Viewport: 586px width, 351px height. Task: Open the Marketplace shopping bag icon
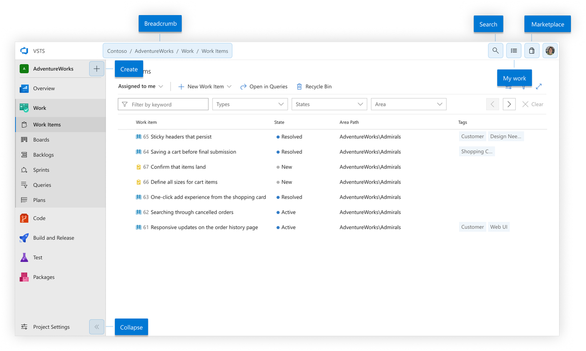(532, 51)
